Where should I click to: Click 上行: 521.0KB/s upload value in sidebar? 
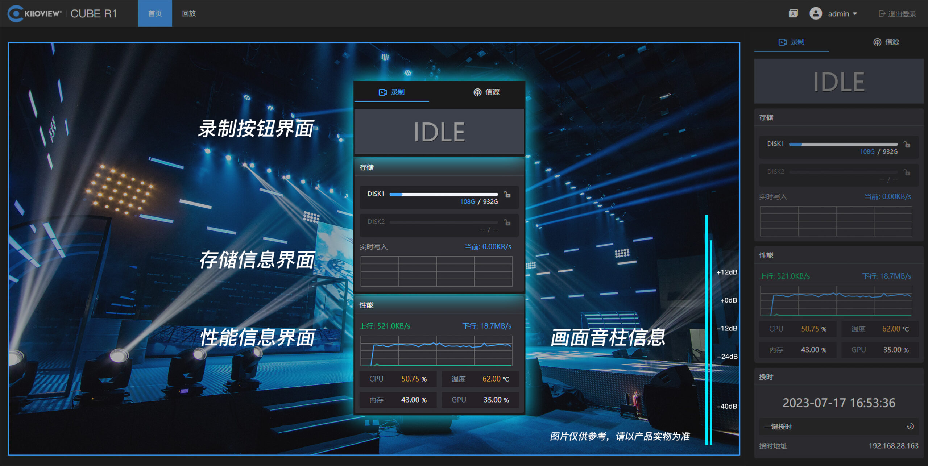click(785, 276)
